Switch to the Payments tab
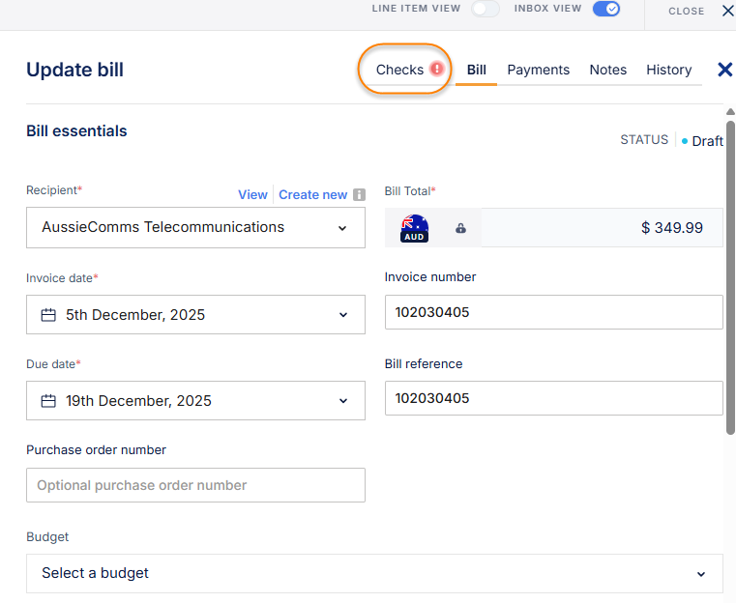This screenshot has width=736, height=603. pos(538,70)
